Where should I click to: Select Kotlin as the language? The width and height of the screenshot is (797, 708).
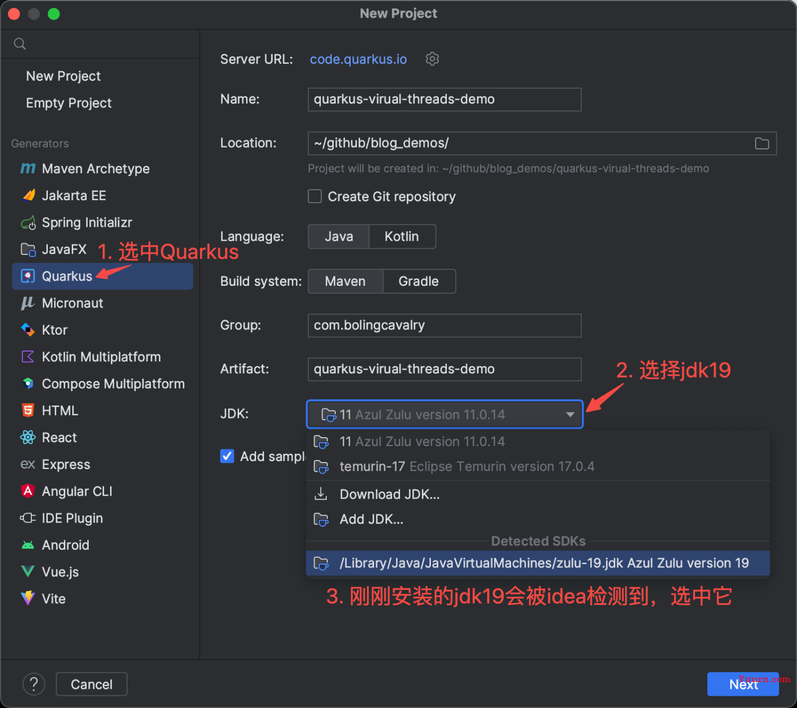(x=402, y=236)
